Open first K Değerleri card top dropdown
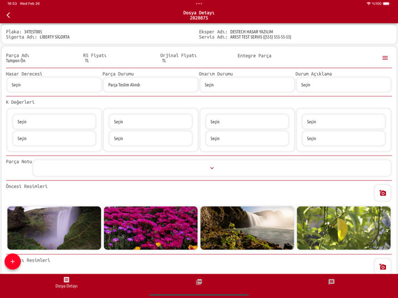The height and width of the screenshot is (298, 398). pos(55,121)
